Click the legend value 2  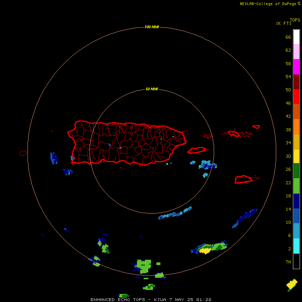pyautogui.click(x=289, y=249)
